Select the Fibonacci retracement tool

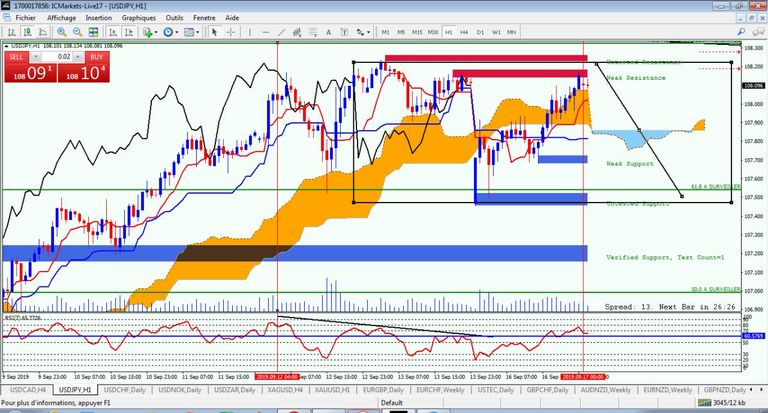pos(313,32)
